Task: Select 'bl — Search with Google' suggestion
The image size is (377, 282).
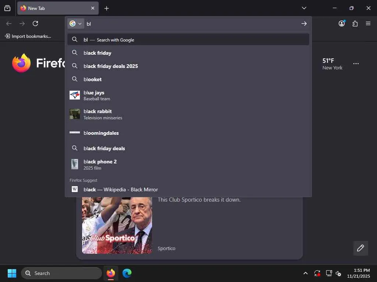Action: click(188, 40)
